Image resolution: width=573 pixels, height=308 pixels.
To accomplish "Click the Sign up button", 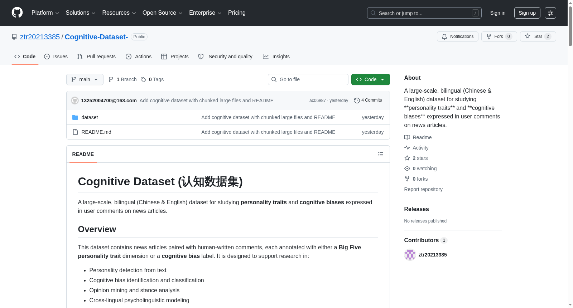I will [x=527, y=13].
